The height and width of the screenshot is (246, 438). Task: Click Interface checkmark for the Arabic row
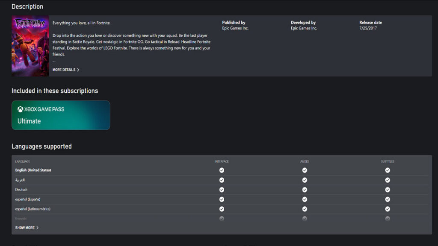coord(222,180)
